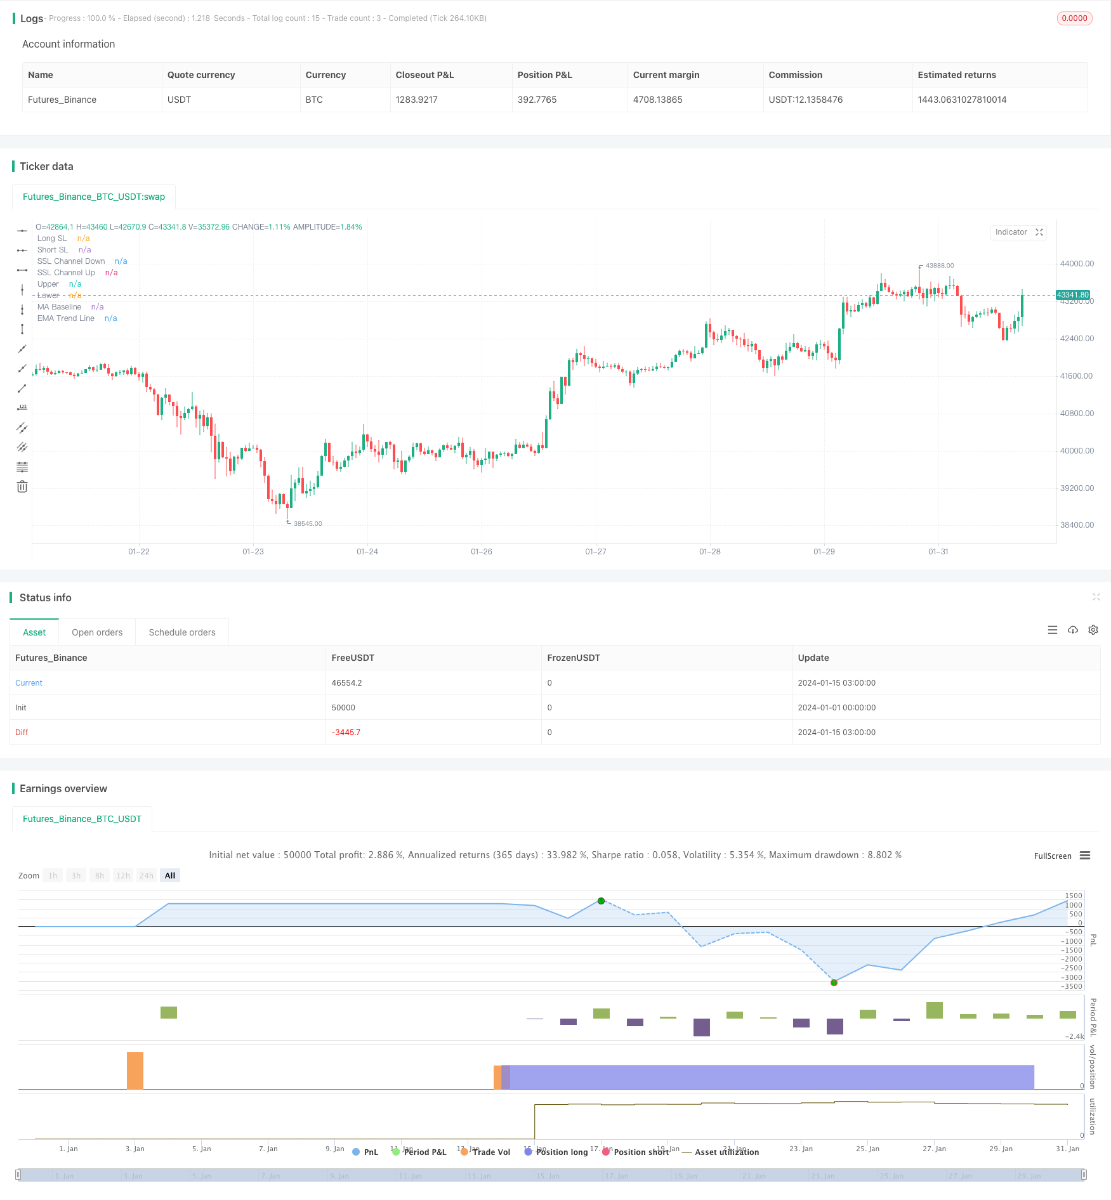Screen dimensions: 1111x1200
Task: Click the Diff row label
Action: [x=22, y=733]
